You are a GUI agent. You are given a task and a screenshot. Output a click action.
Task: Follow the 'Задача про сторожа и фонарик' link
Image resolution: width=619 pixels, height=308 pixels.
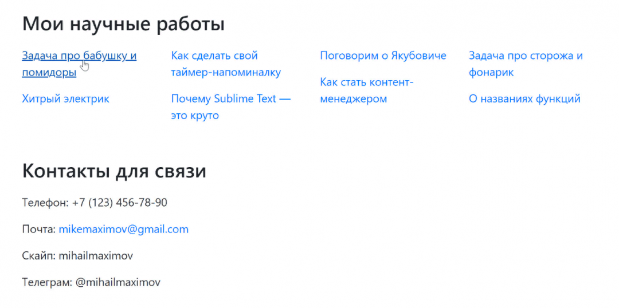click(x=526, y=56)
